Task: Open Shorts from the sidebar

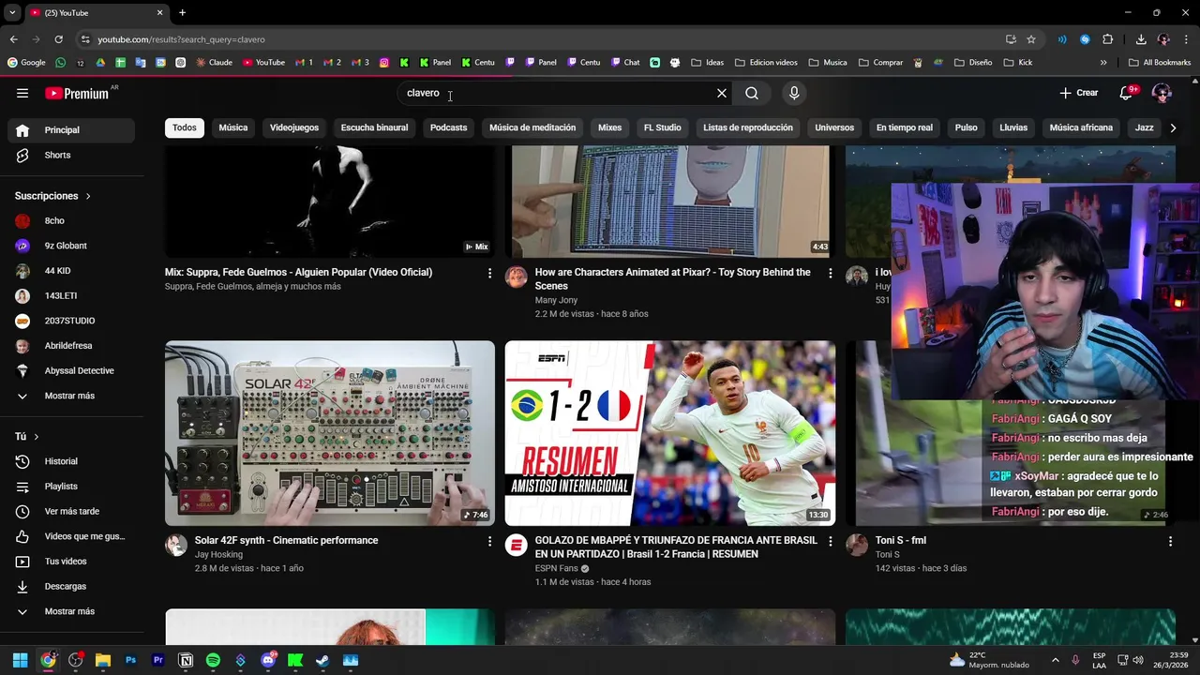Action: pyautogui.click(x=71, y=155)
